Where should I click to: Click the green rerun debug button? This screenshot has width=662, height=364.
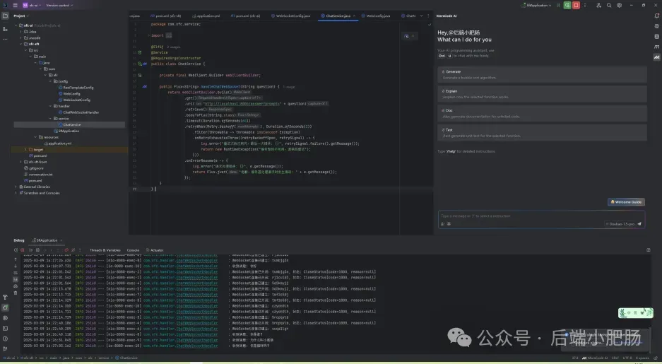pos(567,5)
